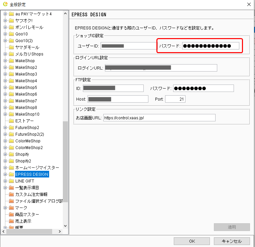Viewport: 255px width, 247px height.
Task: Click the 商品マスター folder icon
Action: (x=11, y=215)
